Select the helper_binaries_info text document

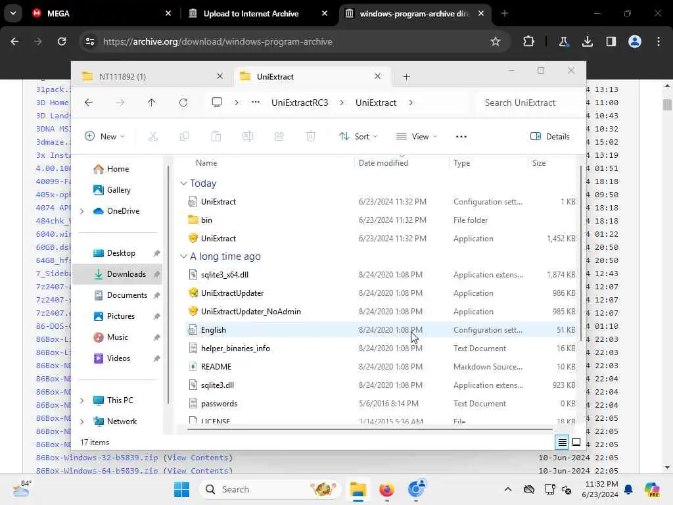(381, 349)
